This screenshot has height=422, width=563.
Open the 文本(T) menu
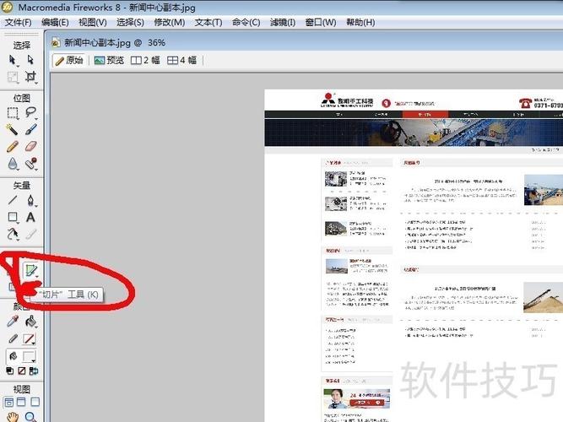[x=208, y=22]
